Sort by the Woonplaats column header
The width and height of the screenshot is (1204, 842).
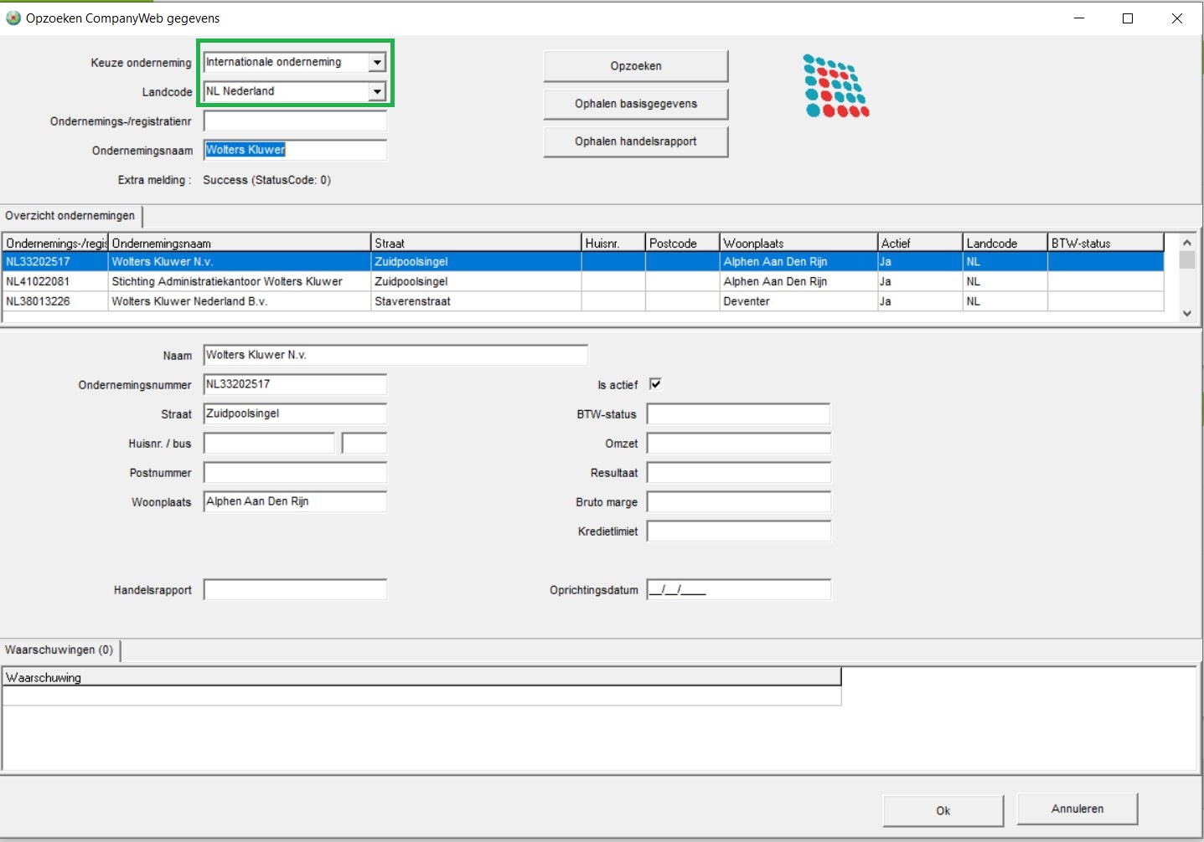(797, 243)
